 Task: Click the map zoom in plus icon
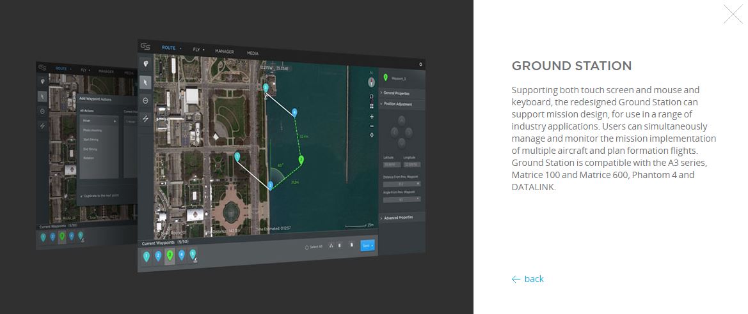[x=372, y=117]
